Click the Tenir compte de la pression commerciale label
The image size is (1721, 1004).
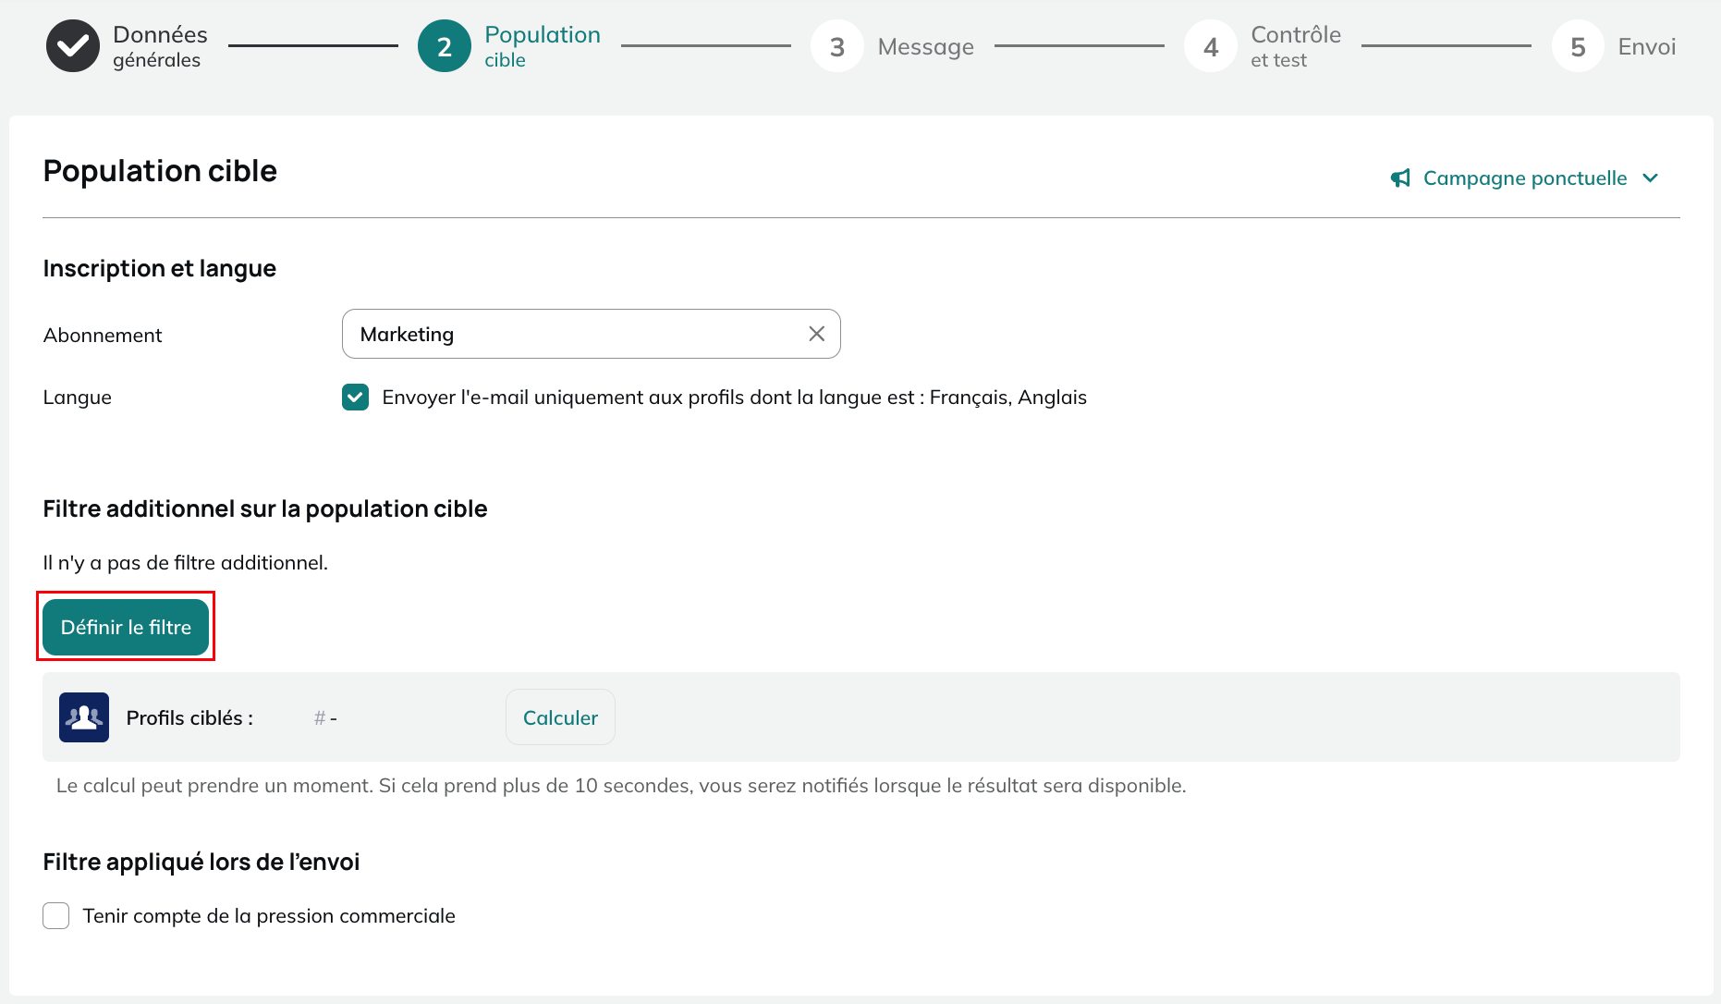(269, 916)
